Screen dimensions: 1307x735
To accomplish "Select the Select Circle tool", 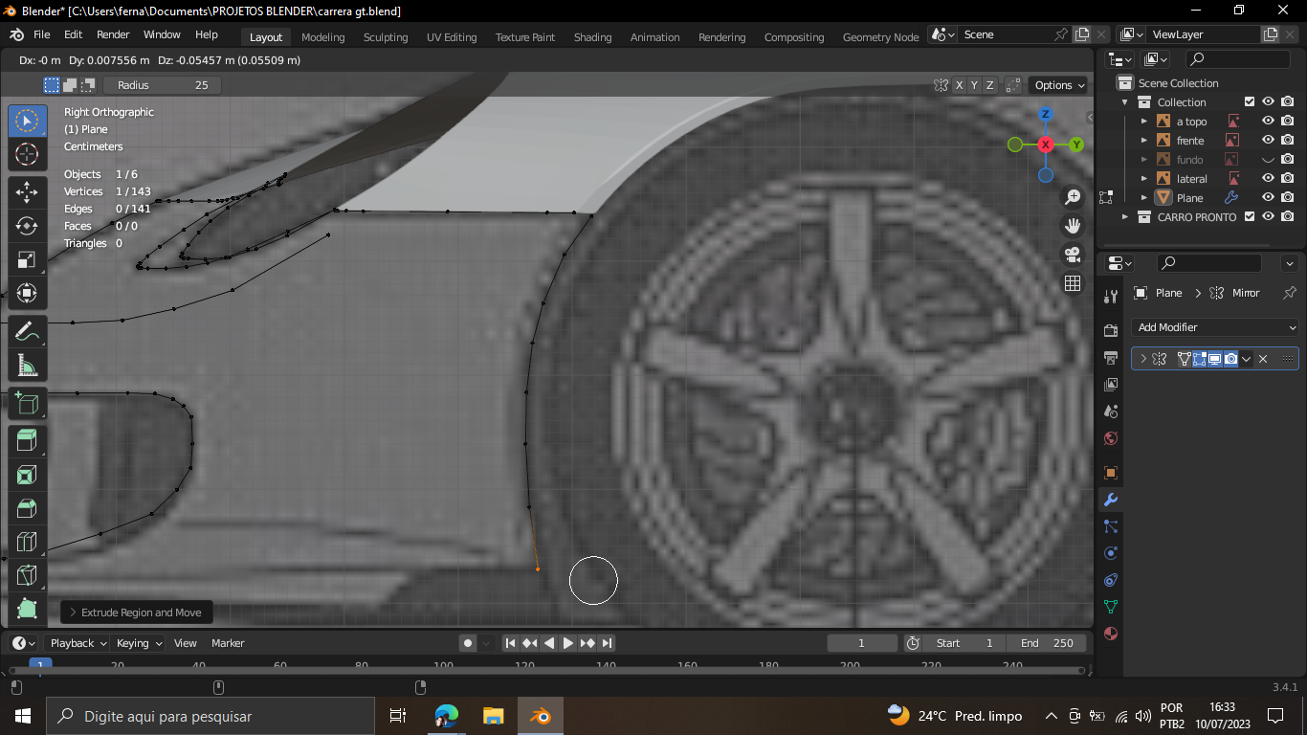I will point(27,122).
